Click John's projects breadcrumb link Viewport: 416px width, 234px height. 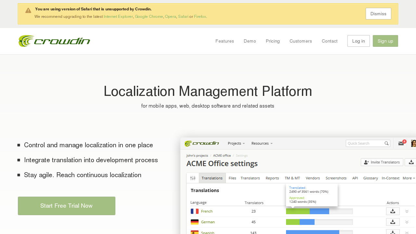click(x=197, y=156)
